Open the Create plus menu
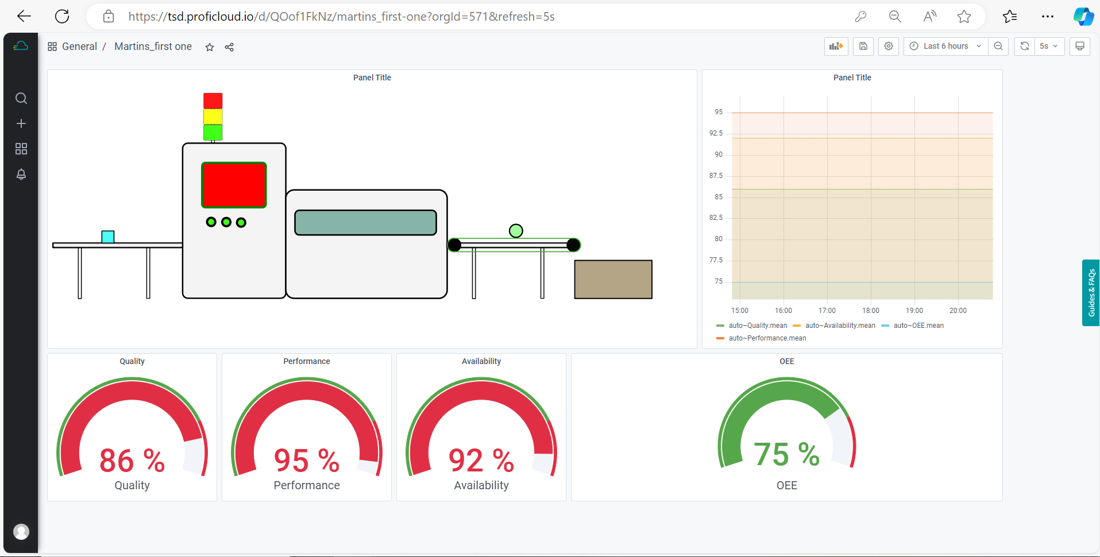The image size is (1100, 557). click(x=21, y=123)
